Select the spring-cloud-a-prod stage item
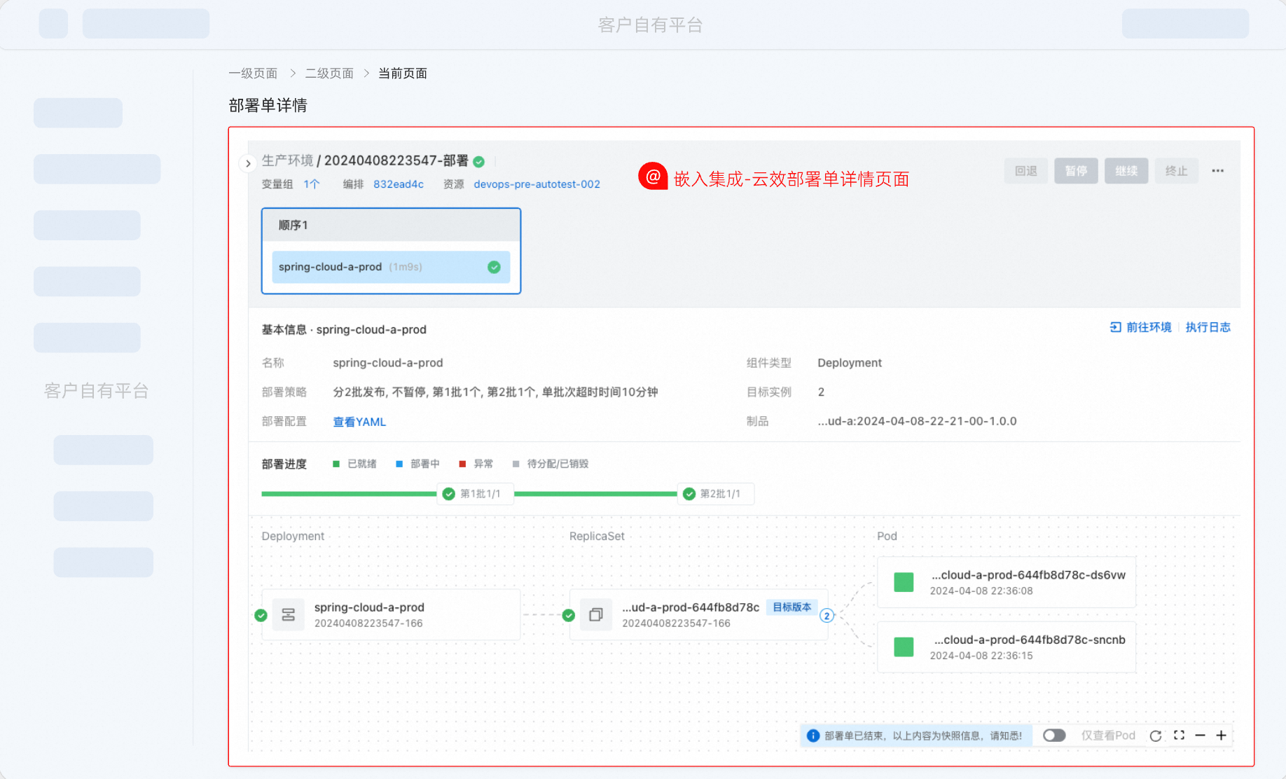1286x779 pixels. click(391, 267)
